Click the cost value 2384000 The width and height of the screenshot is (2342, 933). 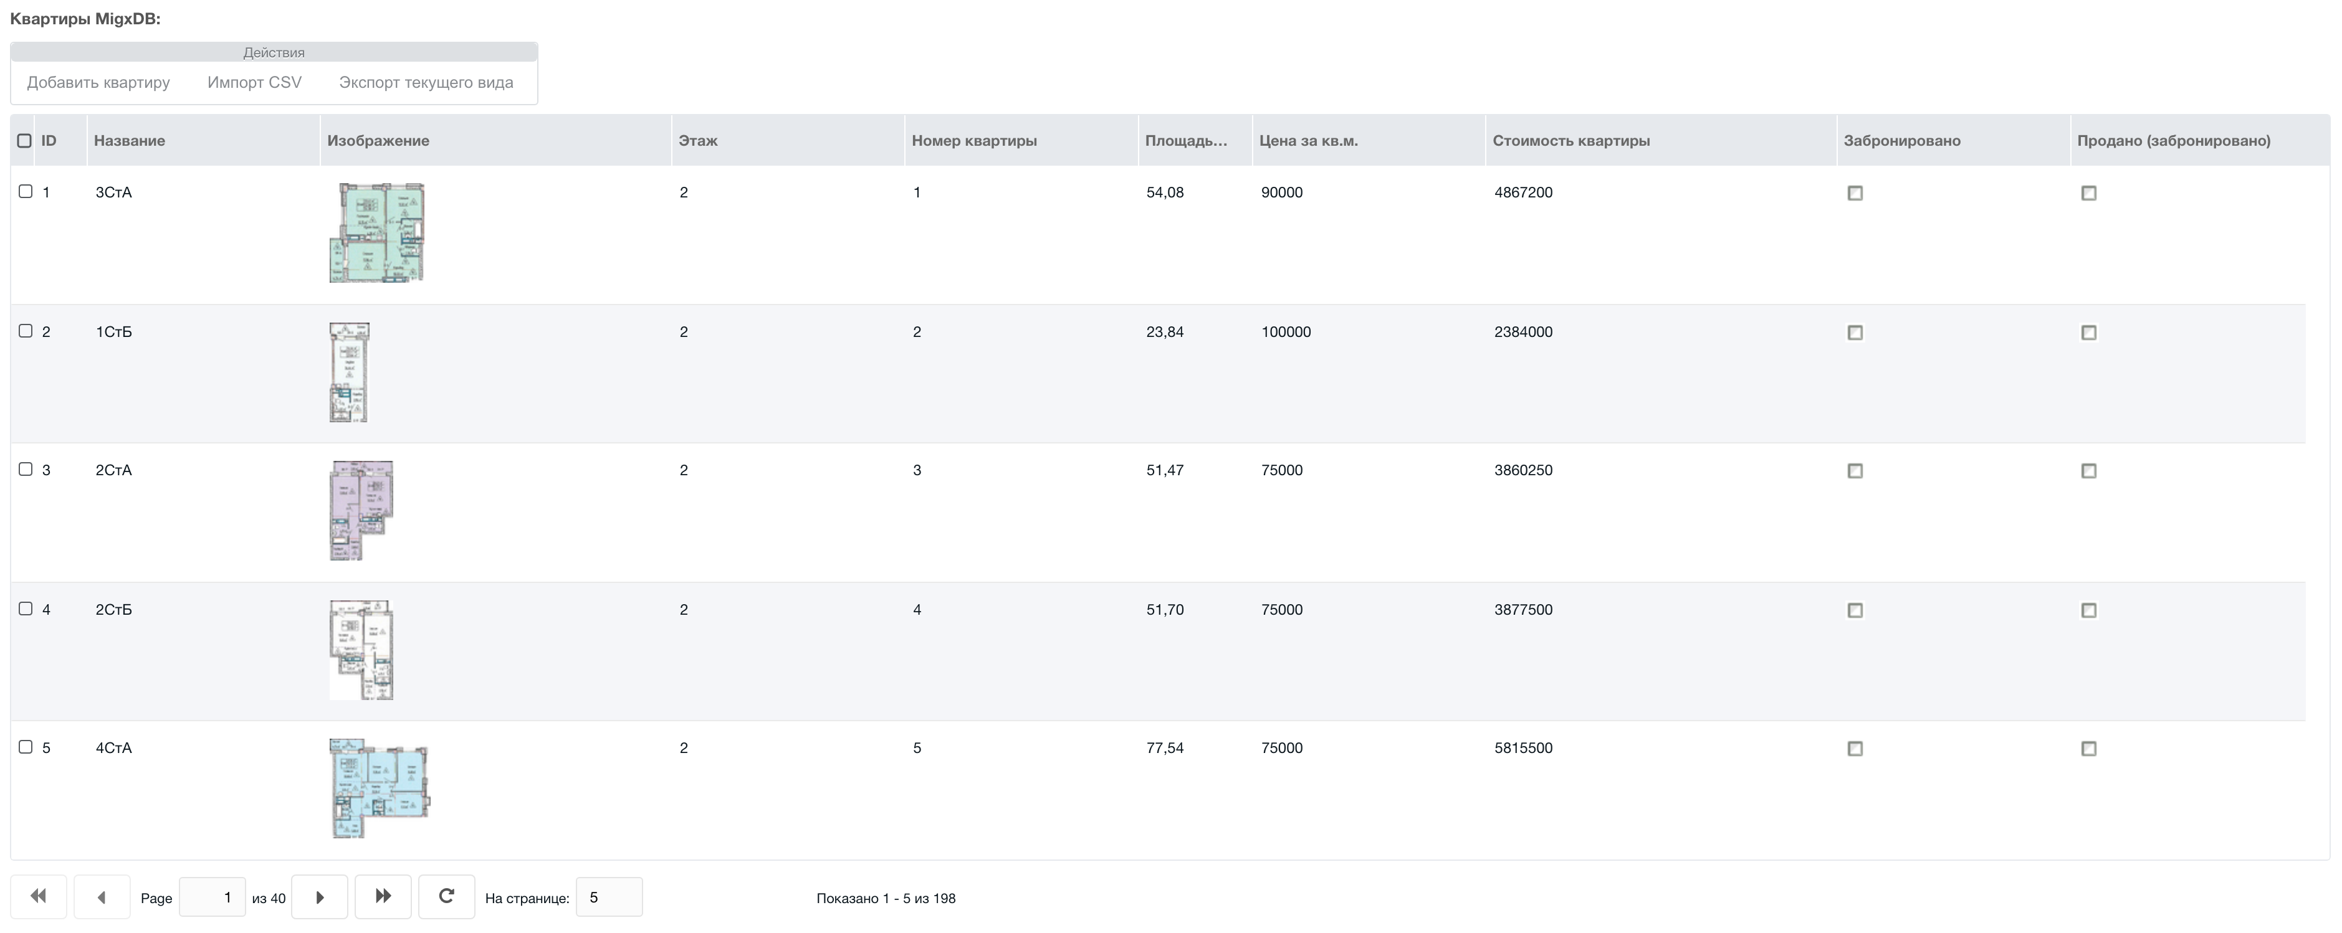(1523, 331)
